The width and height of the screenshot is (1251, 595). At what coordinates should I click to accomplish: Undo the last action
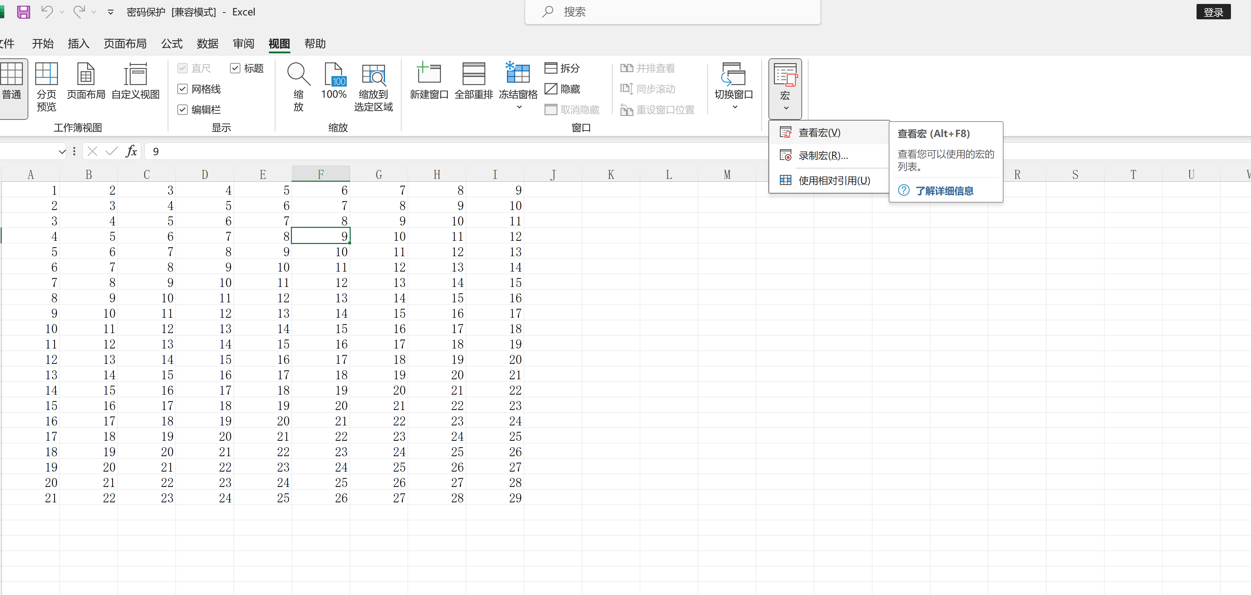[x=47, y=12]
